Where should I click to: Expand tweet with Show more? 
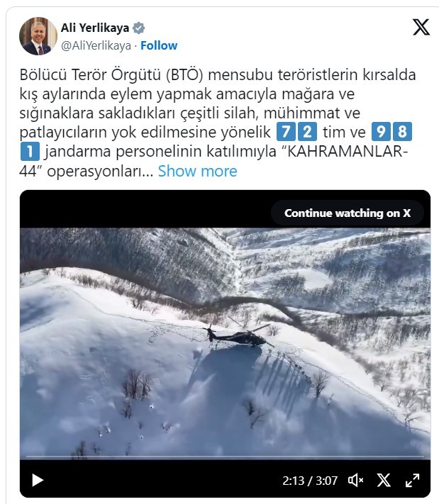197,171
